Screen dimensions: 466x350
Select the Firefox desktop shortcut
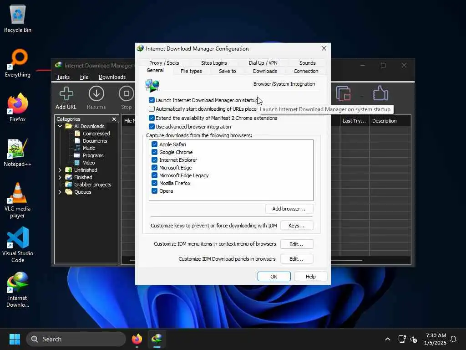(18, 108)
